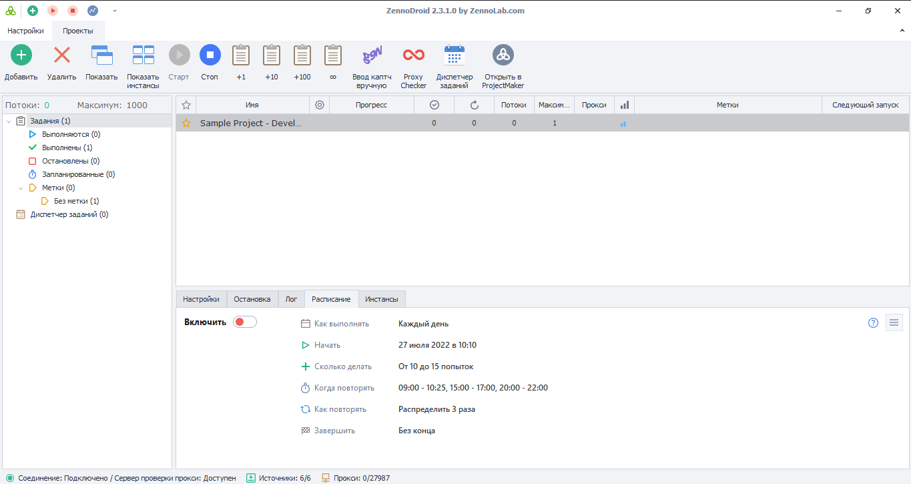911x484 pixels.
Task: Click the red stop icon in title bar
Action: tap(73, 11)
